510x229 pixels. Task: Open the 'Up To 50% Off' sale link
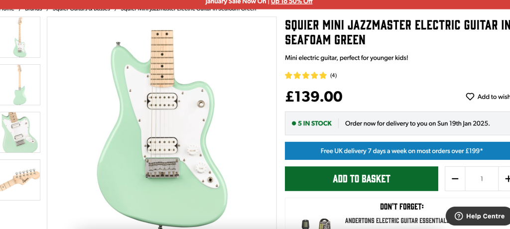click(x=291, y=2)
